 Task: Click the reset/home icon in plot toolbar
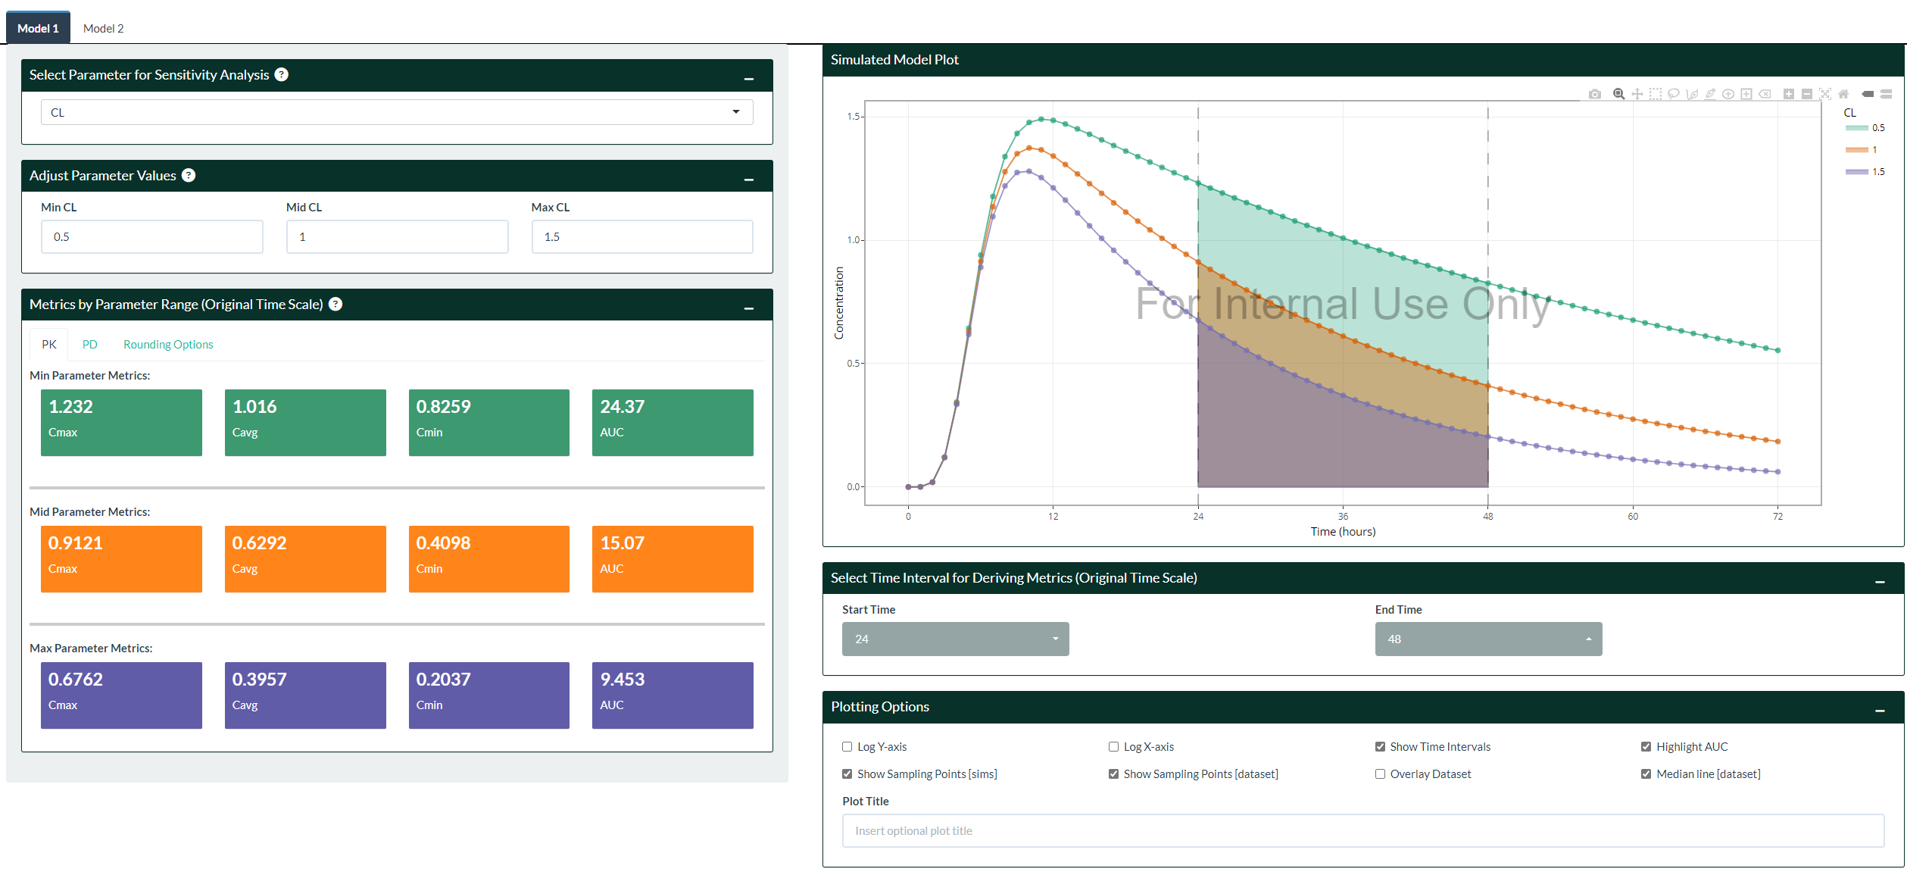[x=1843, y=94]
